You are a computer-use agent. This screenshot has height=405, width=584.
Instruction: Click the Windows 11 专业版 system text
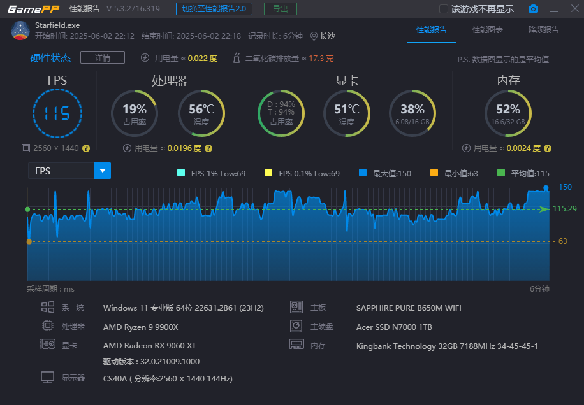pos(183,308)
